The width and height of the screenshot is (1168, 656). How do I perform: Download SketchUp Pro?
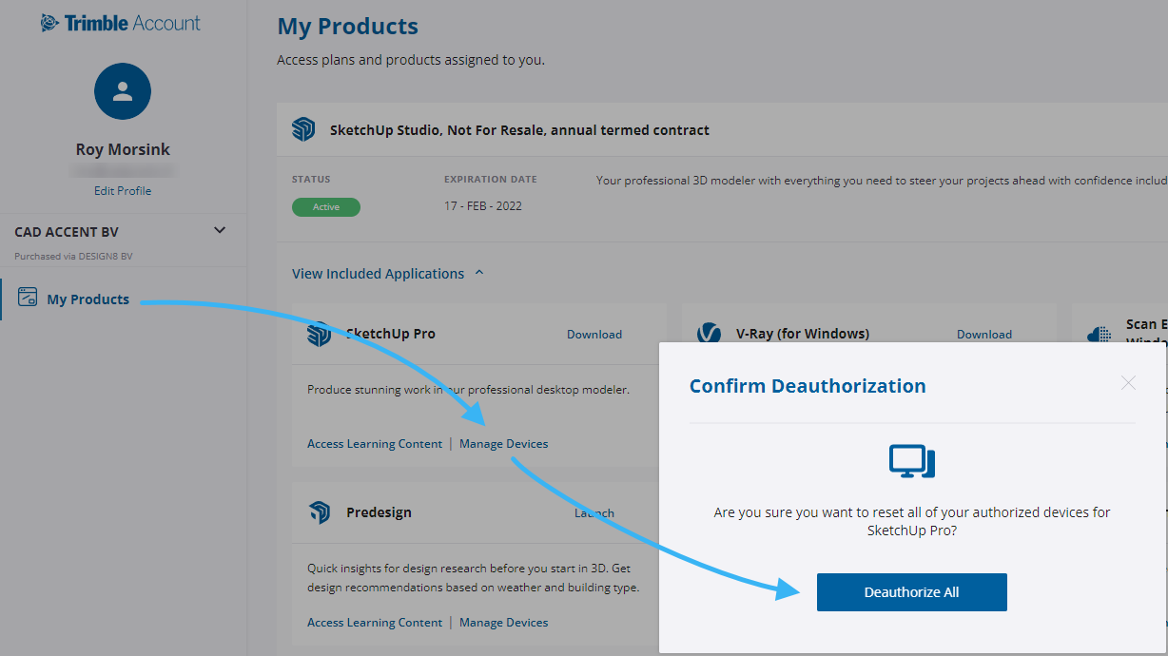click(x=594, y=335)
